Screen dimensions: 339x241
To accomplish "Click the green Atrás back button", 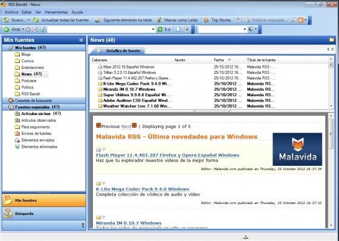I will pyautogui.click(x=12, y=30).
